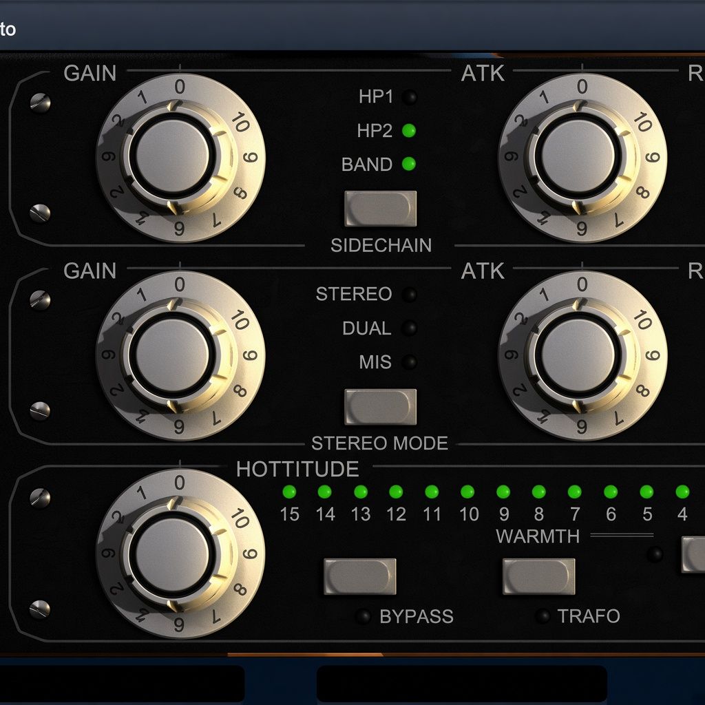Click the TRAFO text label
This screenshot has width=705, height=705.
pos(589,616)
